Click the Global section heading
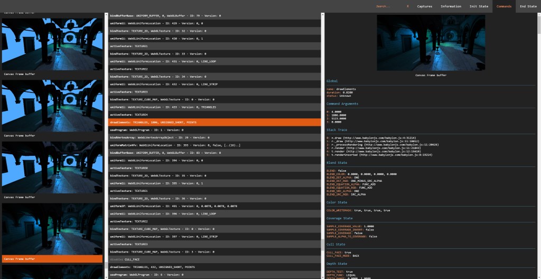Viewport: 541px width, 279px height. click(x=332, y=81)
